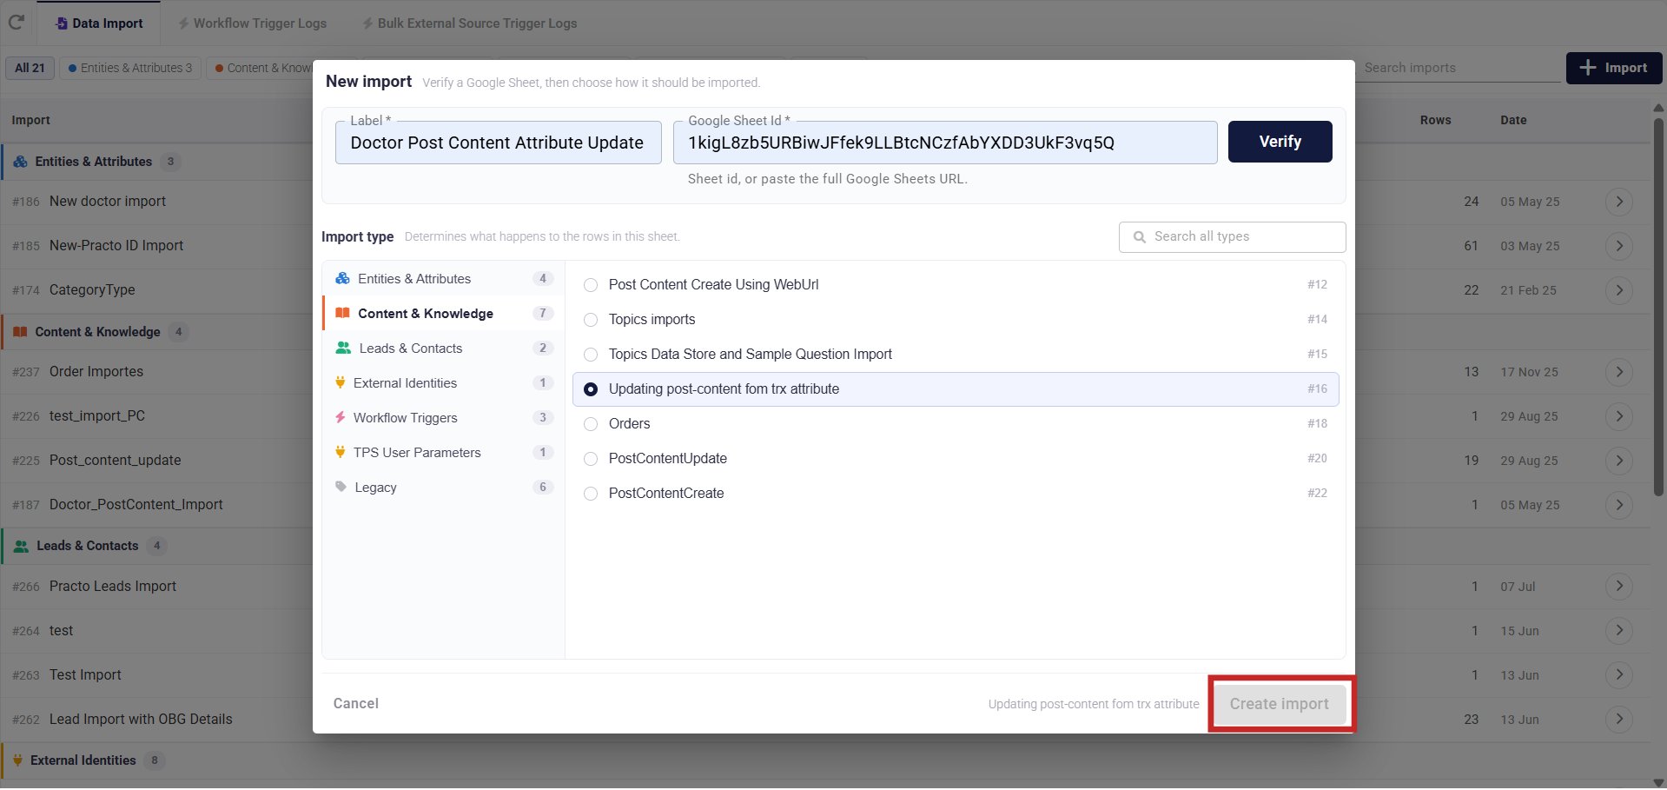
Task: Click the Google Sheet Id field
Action: (x=945, y=143)
